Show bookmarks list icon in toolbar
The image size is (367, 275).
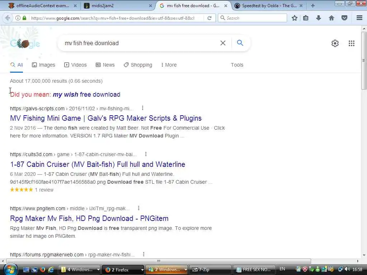[306, 18]
